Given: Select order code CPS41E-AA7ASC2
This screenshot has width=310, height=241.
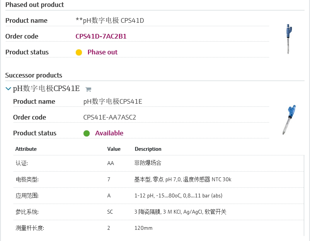Looking at the screenshot, I should click(109, 117).
